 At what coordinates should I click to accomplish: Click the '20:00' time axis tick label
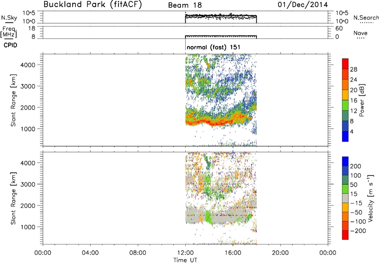(x=280, y=253)
